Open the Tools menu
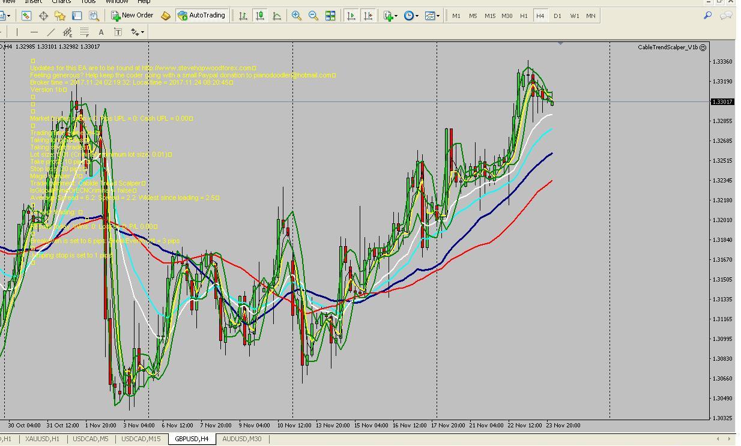Viewport: 741px width, 446px height. point(88,2)
